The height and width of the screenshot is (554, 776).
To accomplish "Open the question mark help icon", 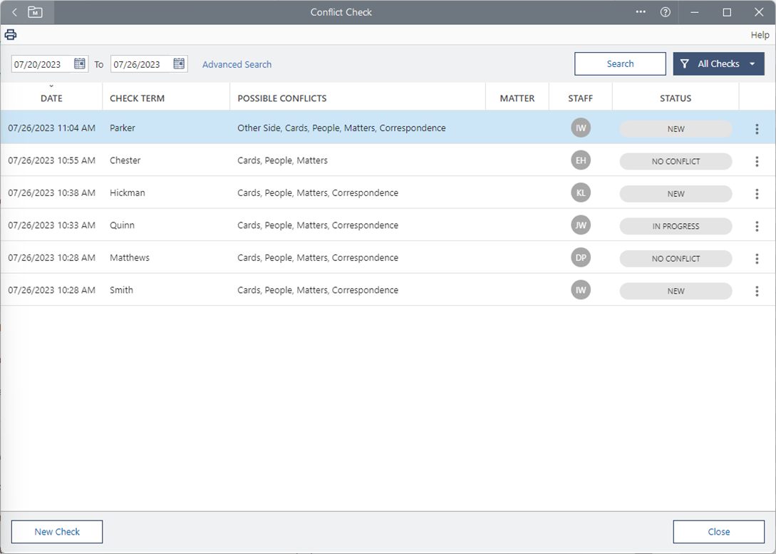I will tap(665, 12).
